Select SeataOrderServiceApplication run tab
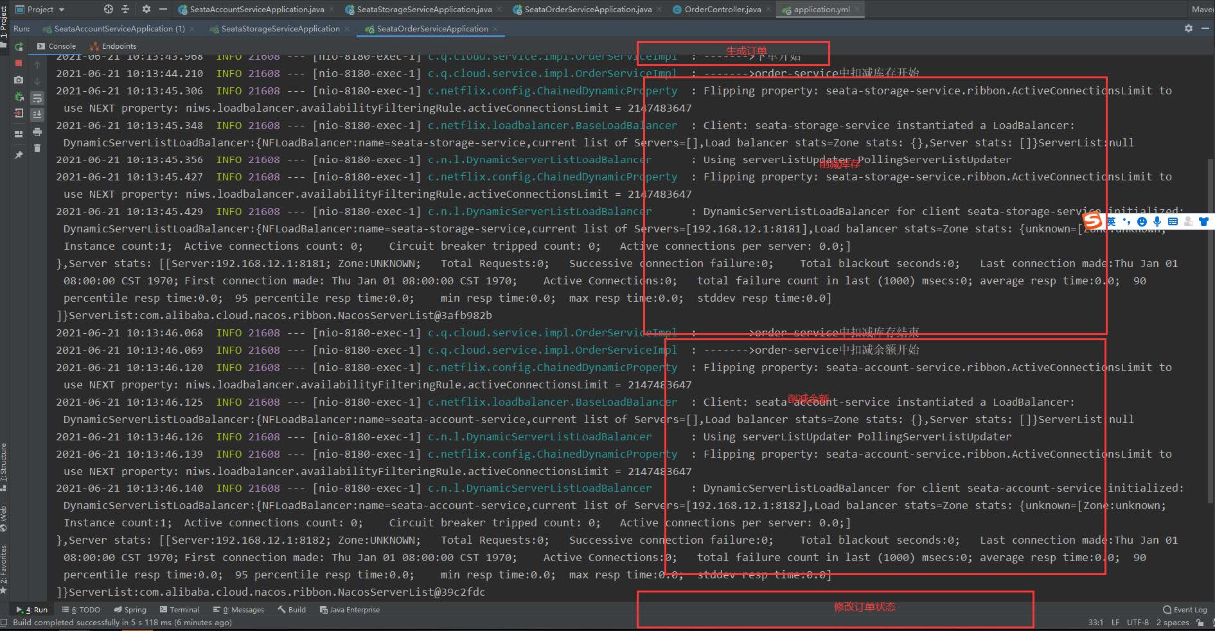The image size is (1215, 631). tap(432, 29)
